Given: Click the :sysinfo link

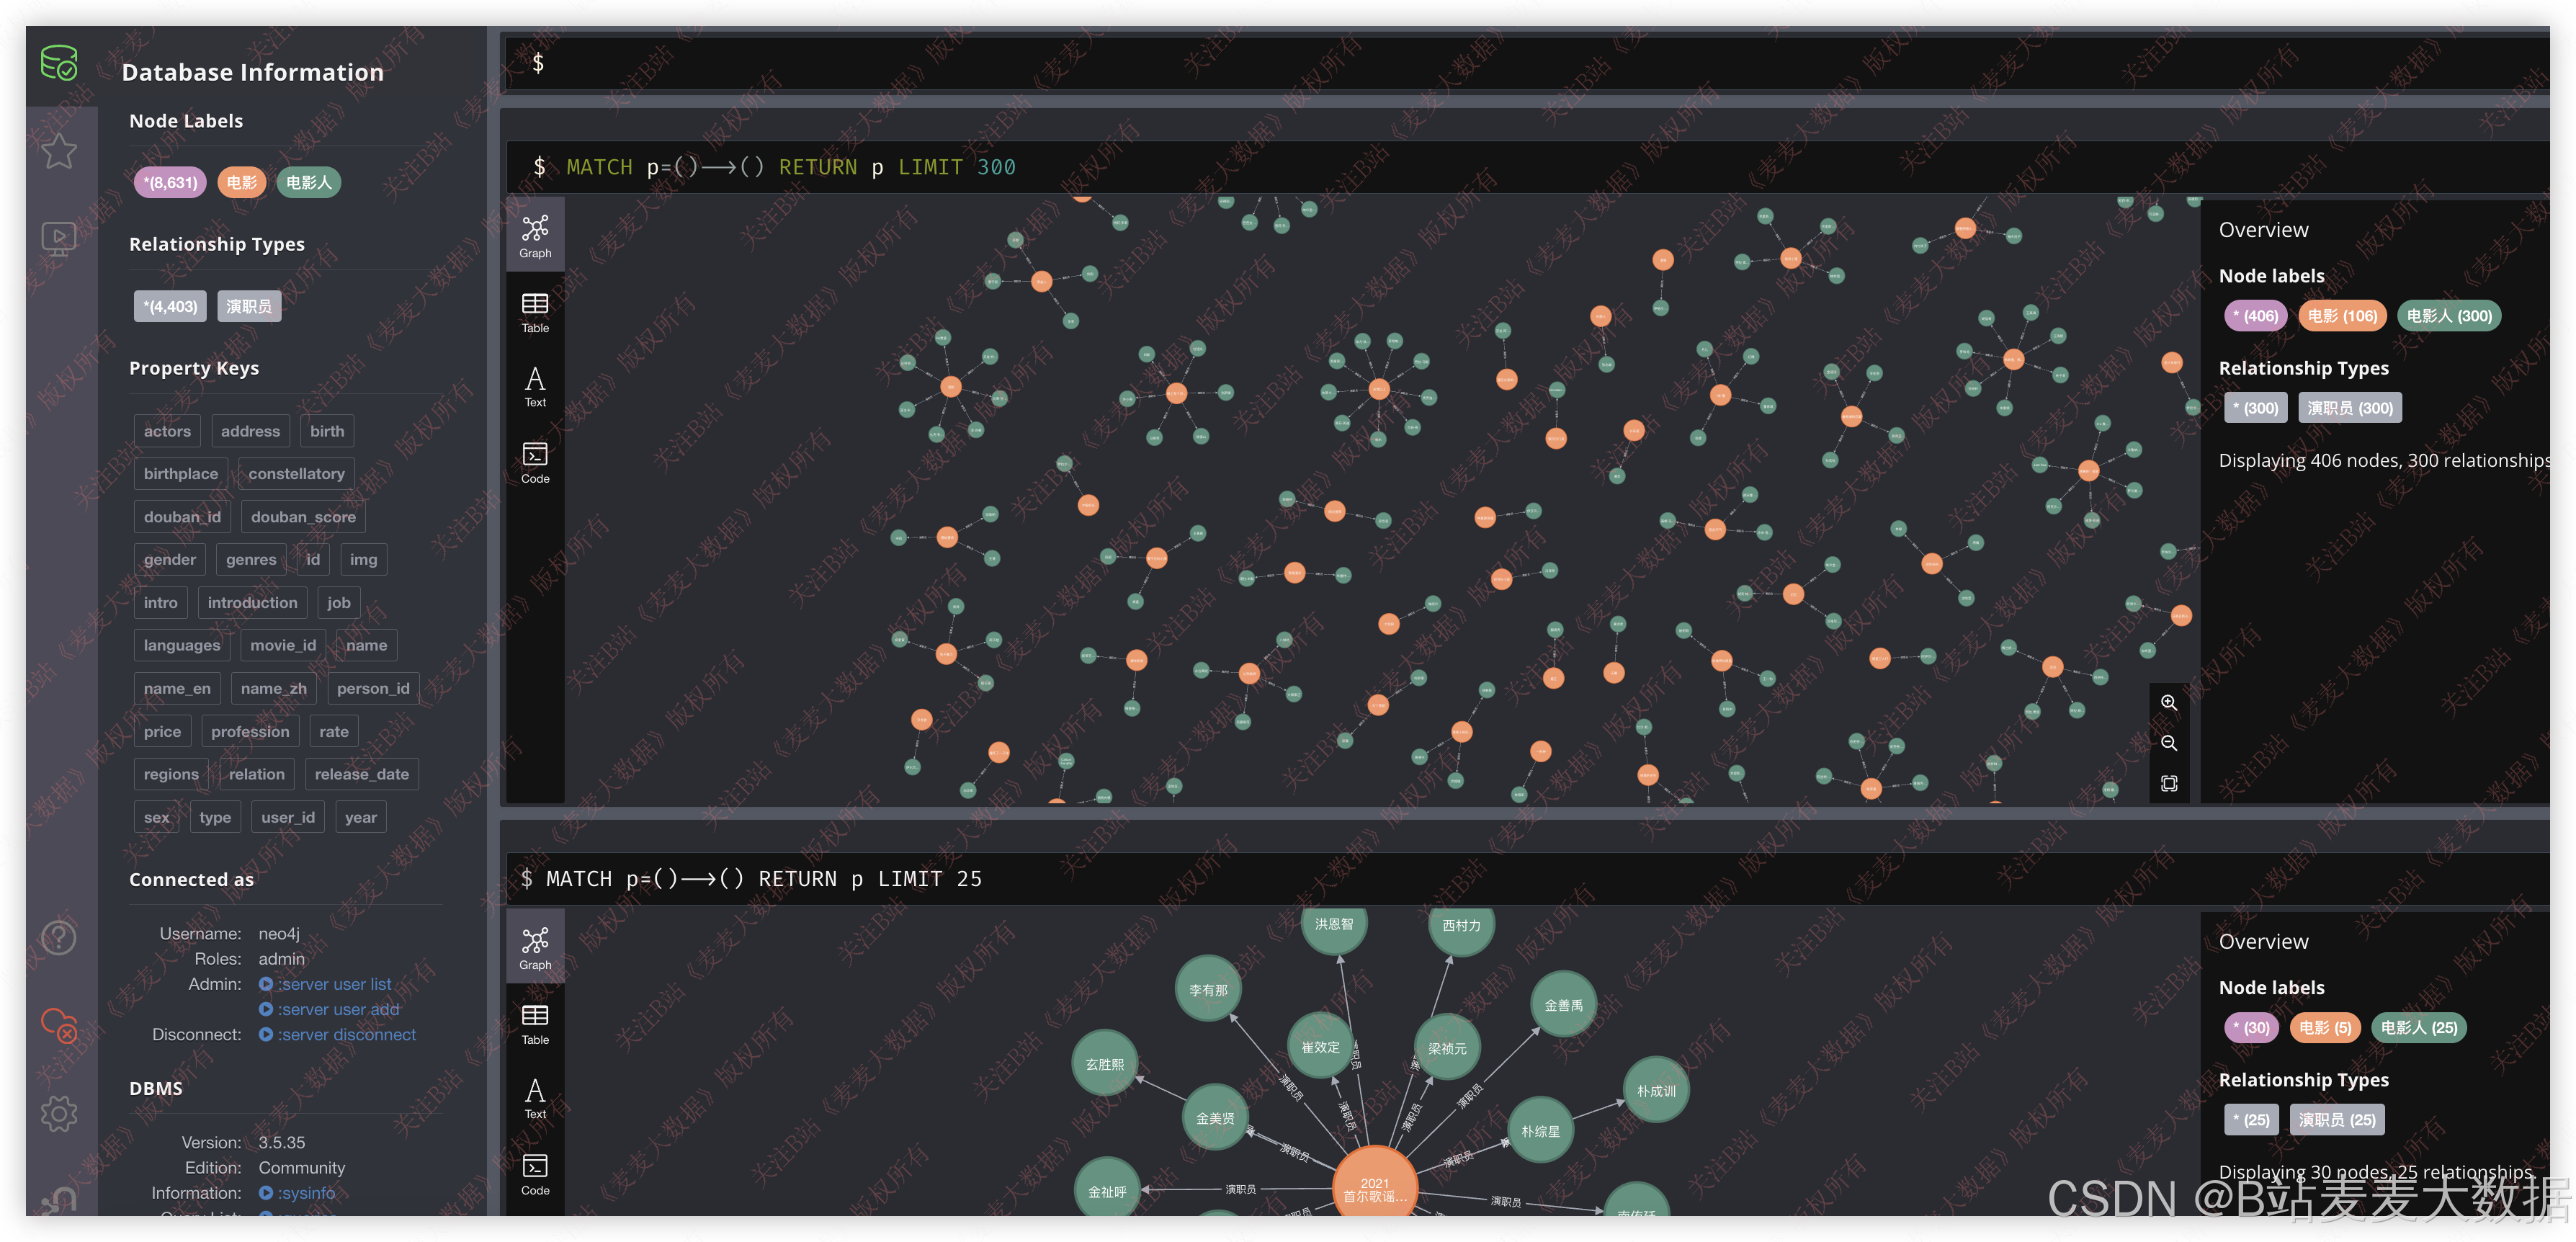Looking at the screenshot, I should pyautogui.click(x=306, y=1192).
